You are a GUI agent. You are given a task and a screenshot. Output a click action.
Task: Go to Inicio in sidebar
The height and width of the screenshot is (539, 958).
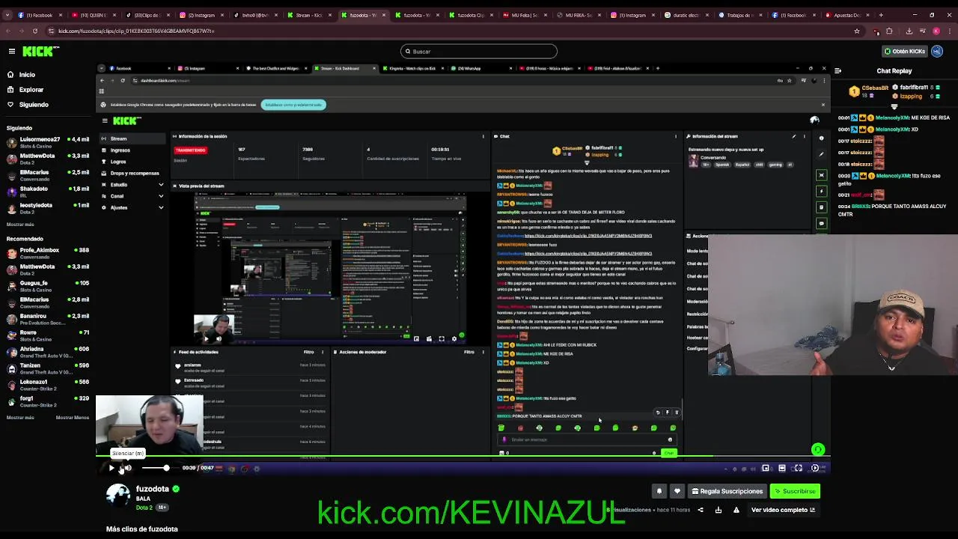pyautogui.click(x=26, y=75)
